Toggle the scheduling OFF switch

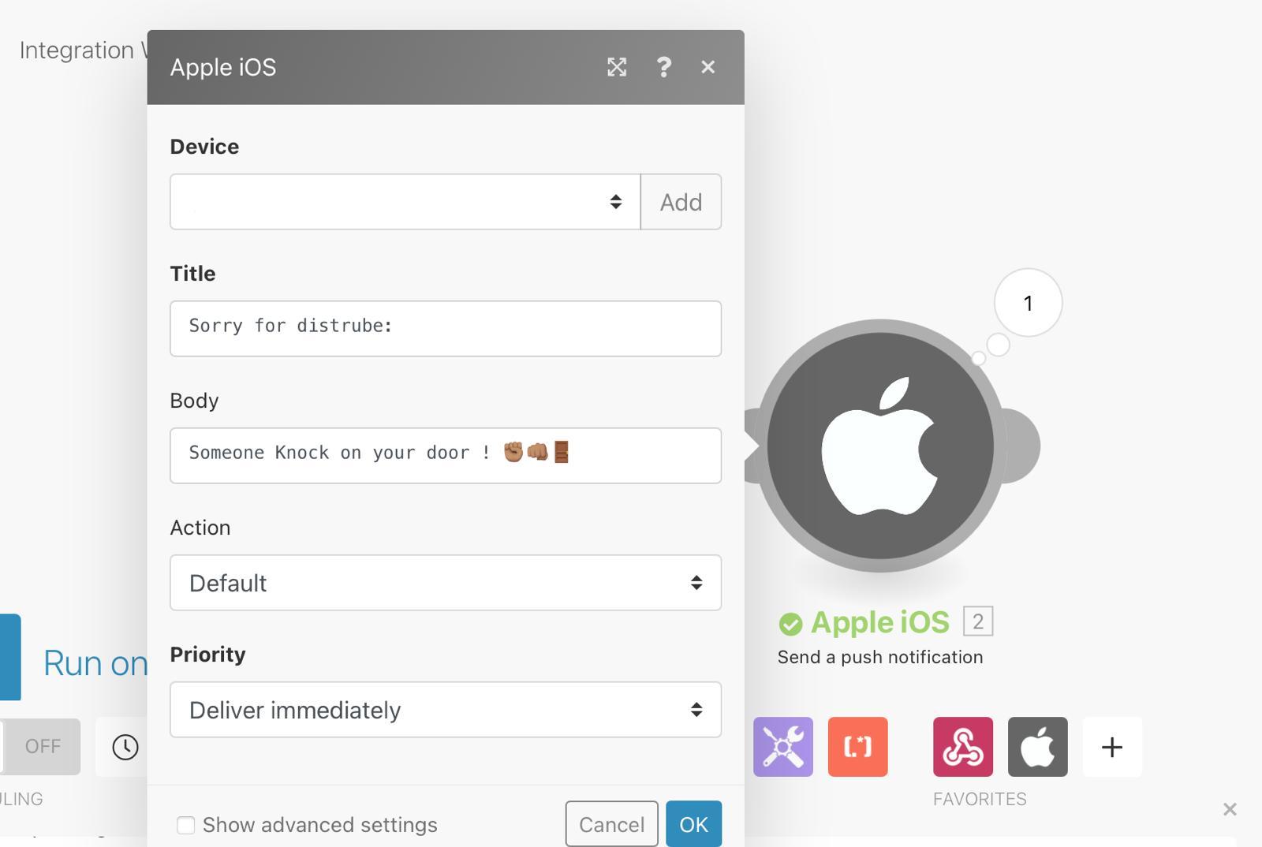[x=40, y=746]
